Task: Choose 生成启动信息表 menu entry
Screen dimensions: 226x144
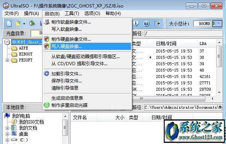Action: point(87,98)
